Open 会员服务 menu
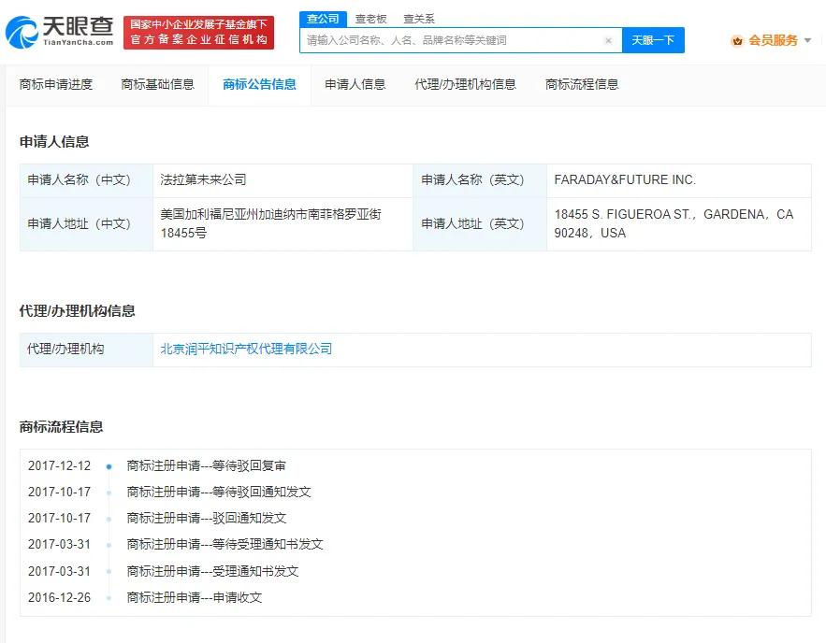 coord(773,40)
